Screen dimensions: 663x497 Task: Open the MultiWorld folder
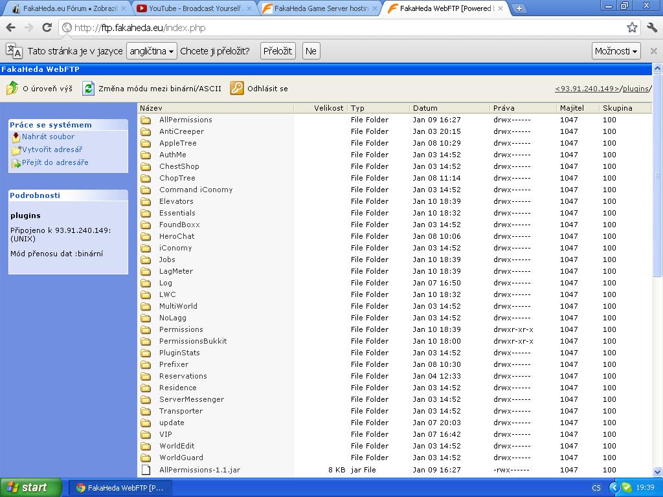point(178,306)
